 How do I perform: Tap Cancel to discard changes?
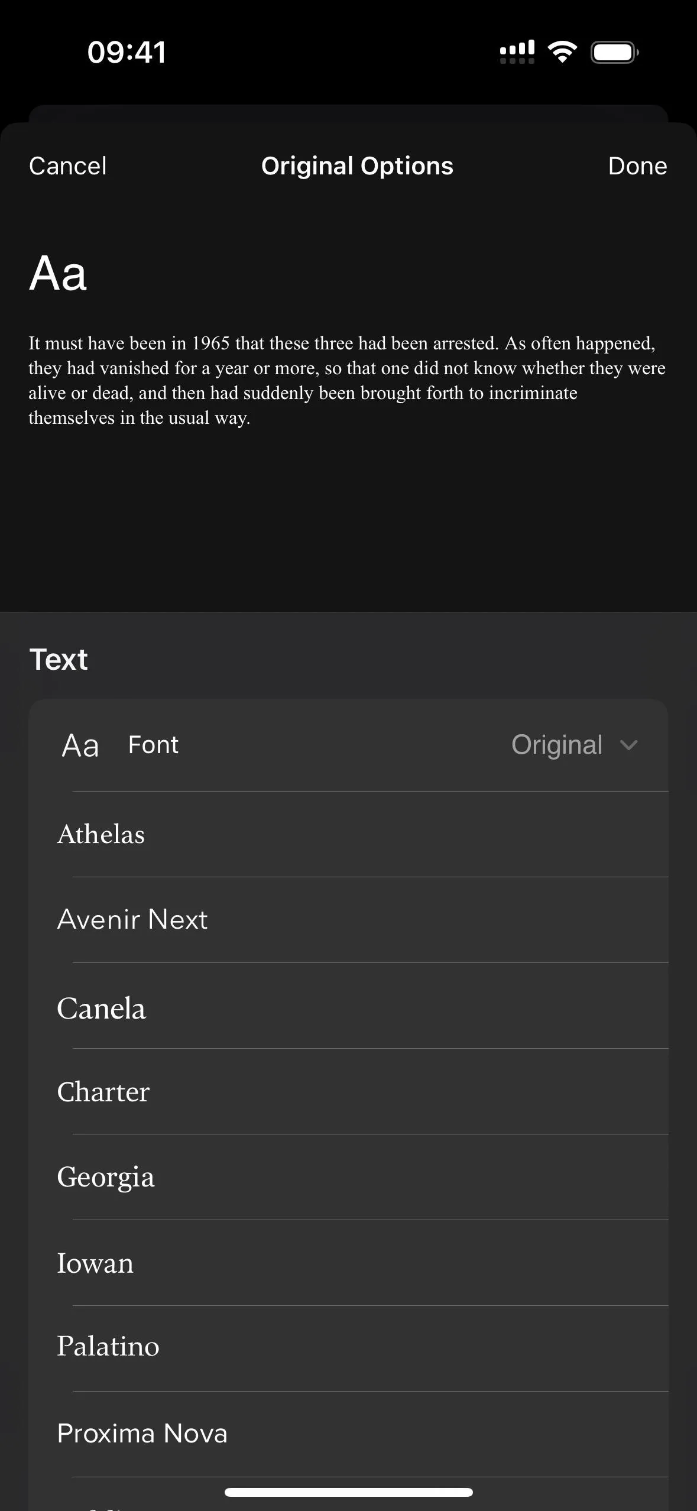pyautogui.click(x=68, y=166)
